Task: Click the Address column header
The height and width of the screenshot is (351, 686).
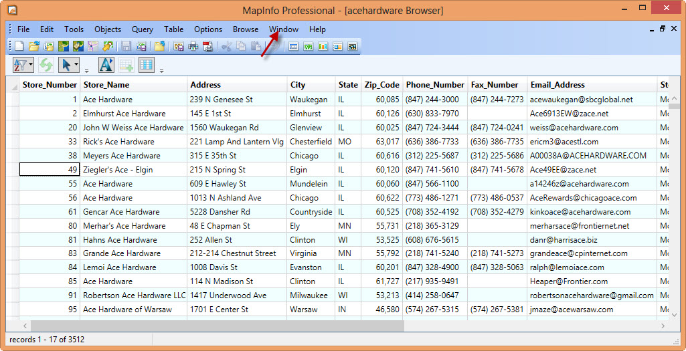Action: pos(237,85)
